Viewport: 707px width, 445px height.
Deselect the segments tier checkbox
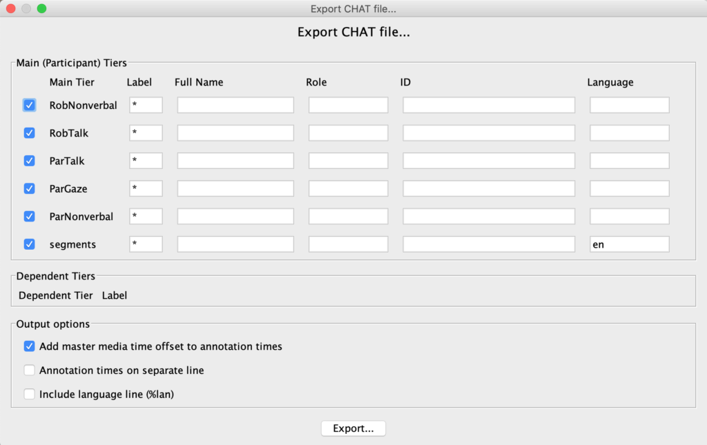pyautogui.click(x=29, y=244)
